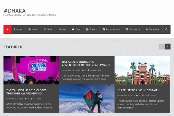Screen dimensions: 174x116
Task: Click comment icon on Refuse to Live post
Action: [x=137, y=95]
